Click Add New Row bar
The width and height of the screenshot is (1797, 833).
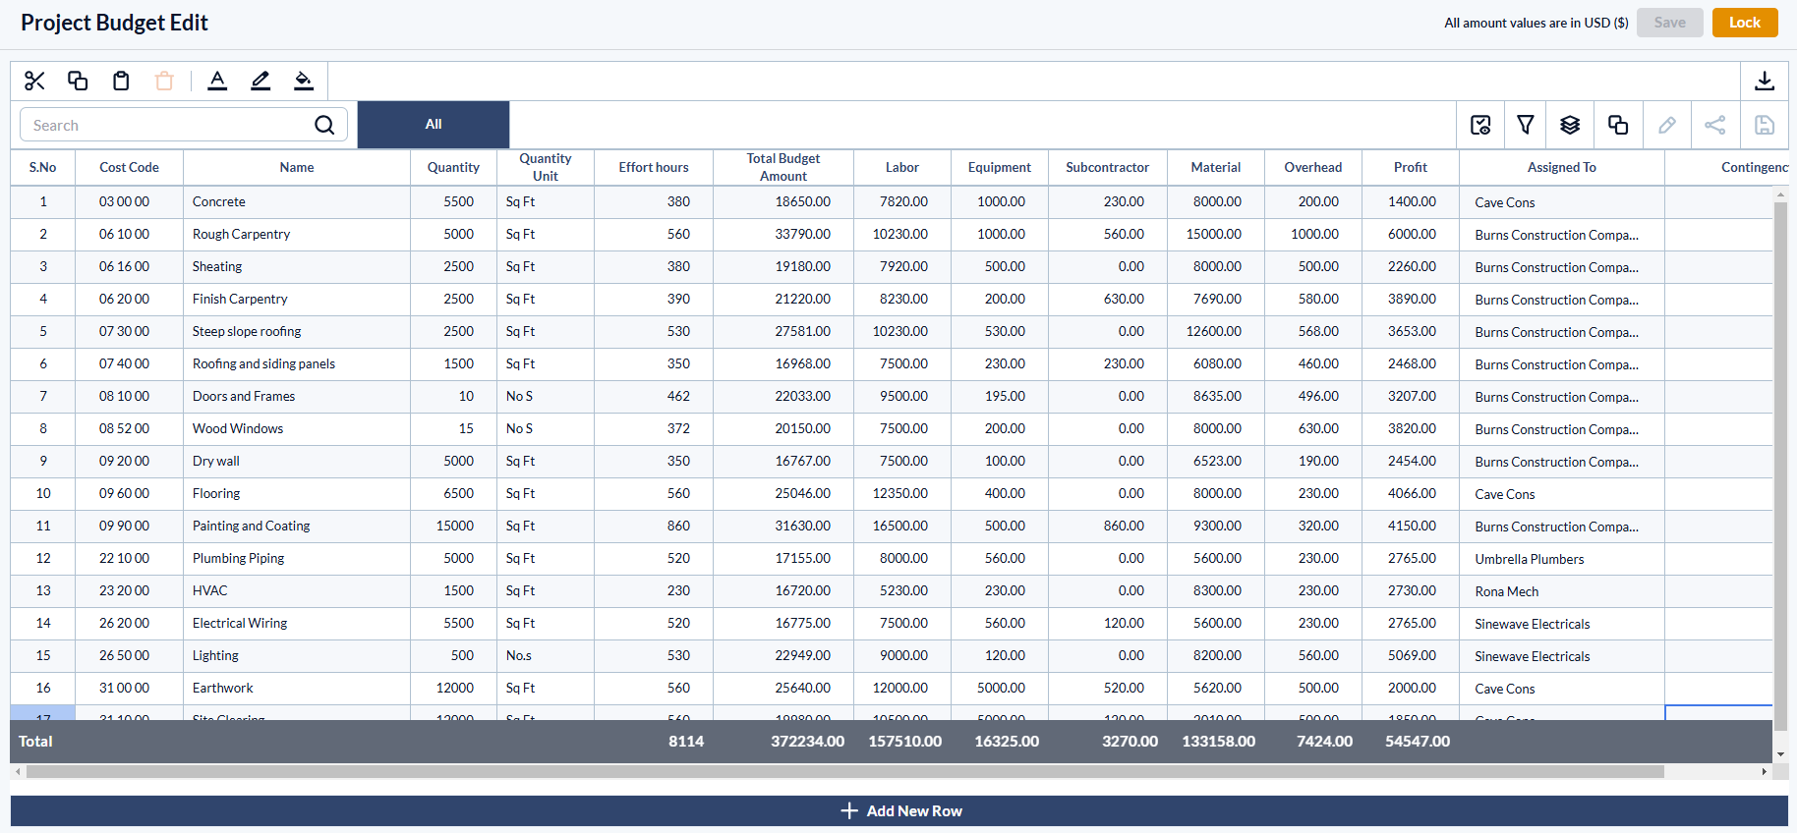tap(899, 810)
